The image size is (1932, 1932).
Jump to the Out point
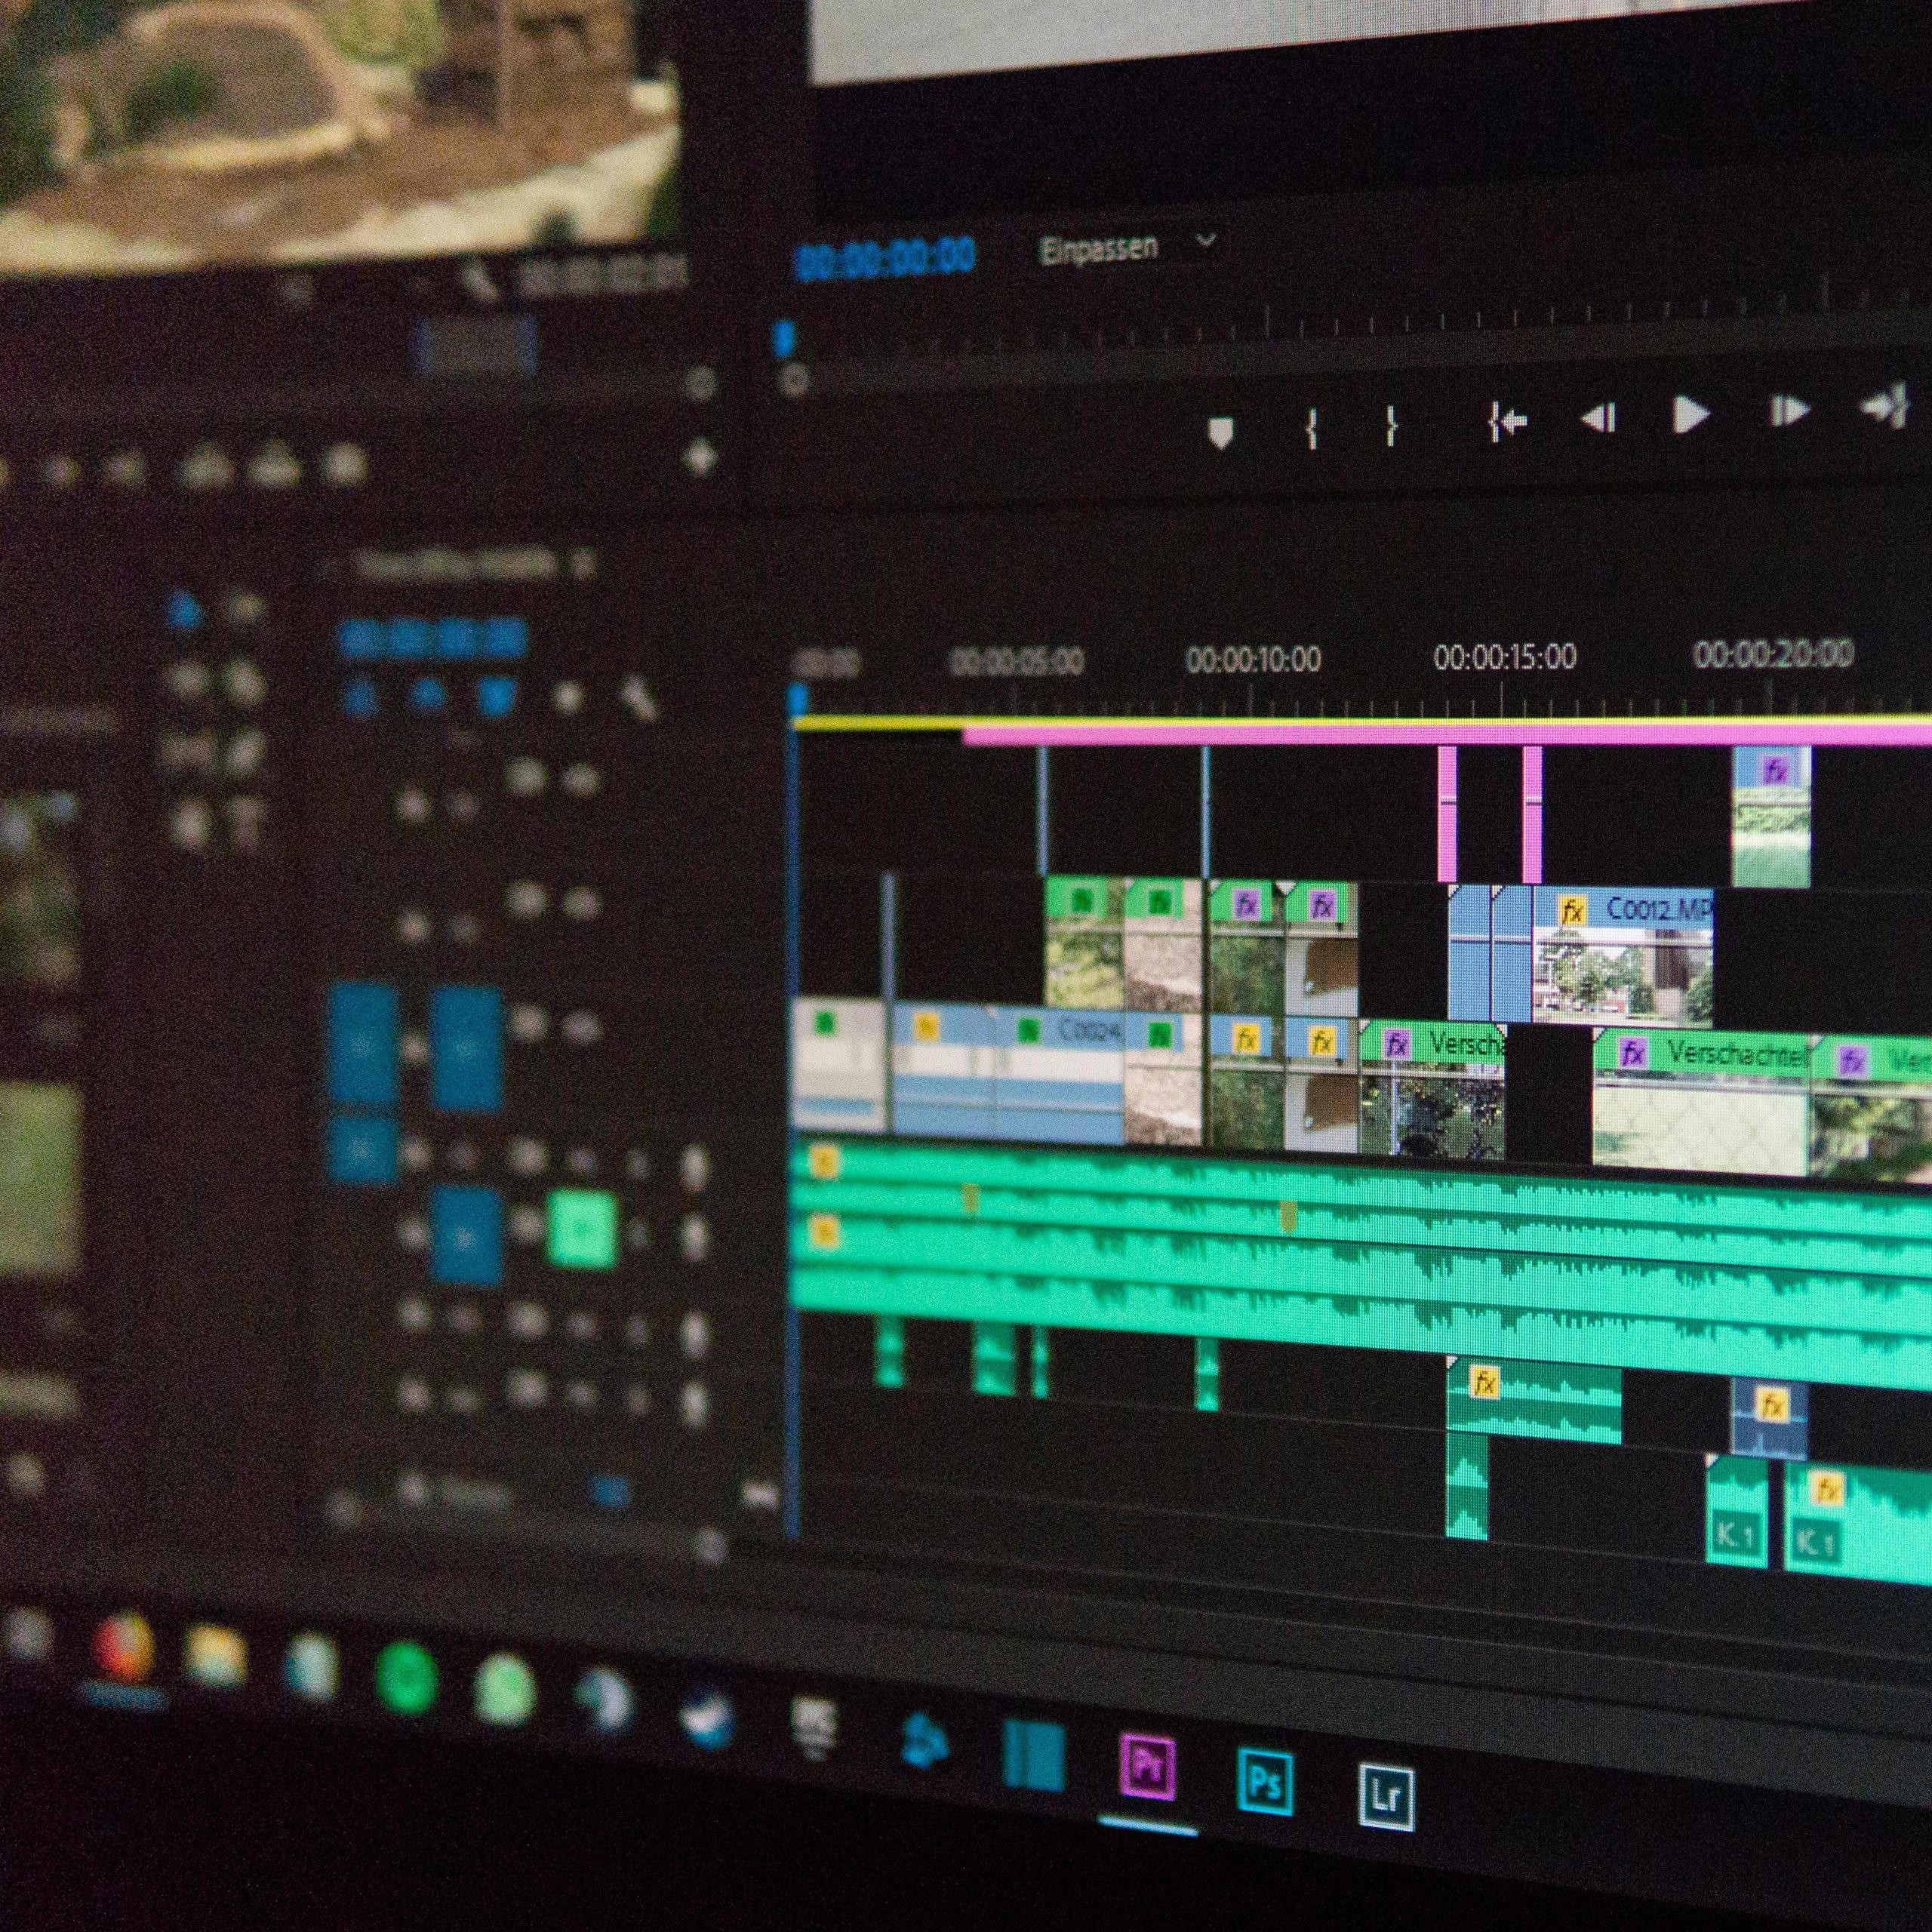pyautogui.click(x=1884, y=407)
